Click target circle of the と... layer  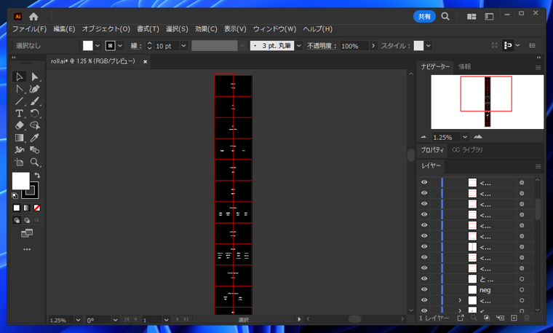(x=522, y=279)
